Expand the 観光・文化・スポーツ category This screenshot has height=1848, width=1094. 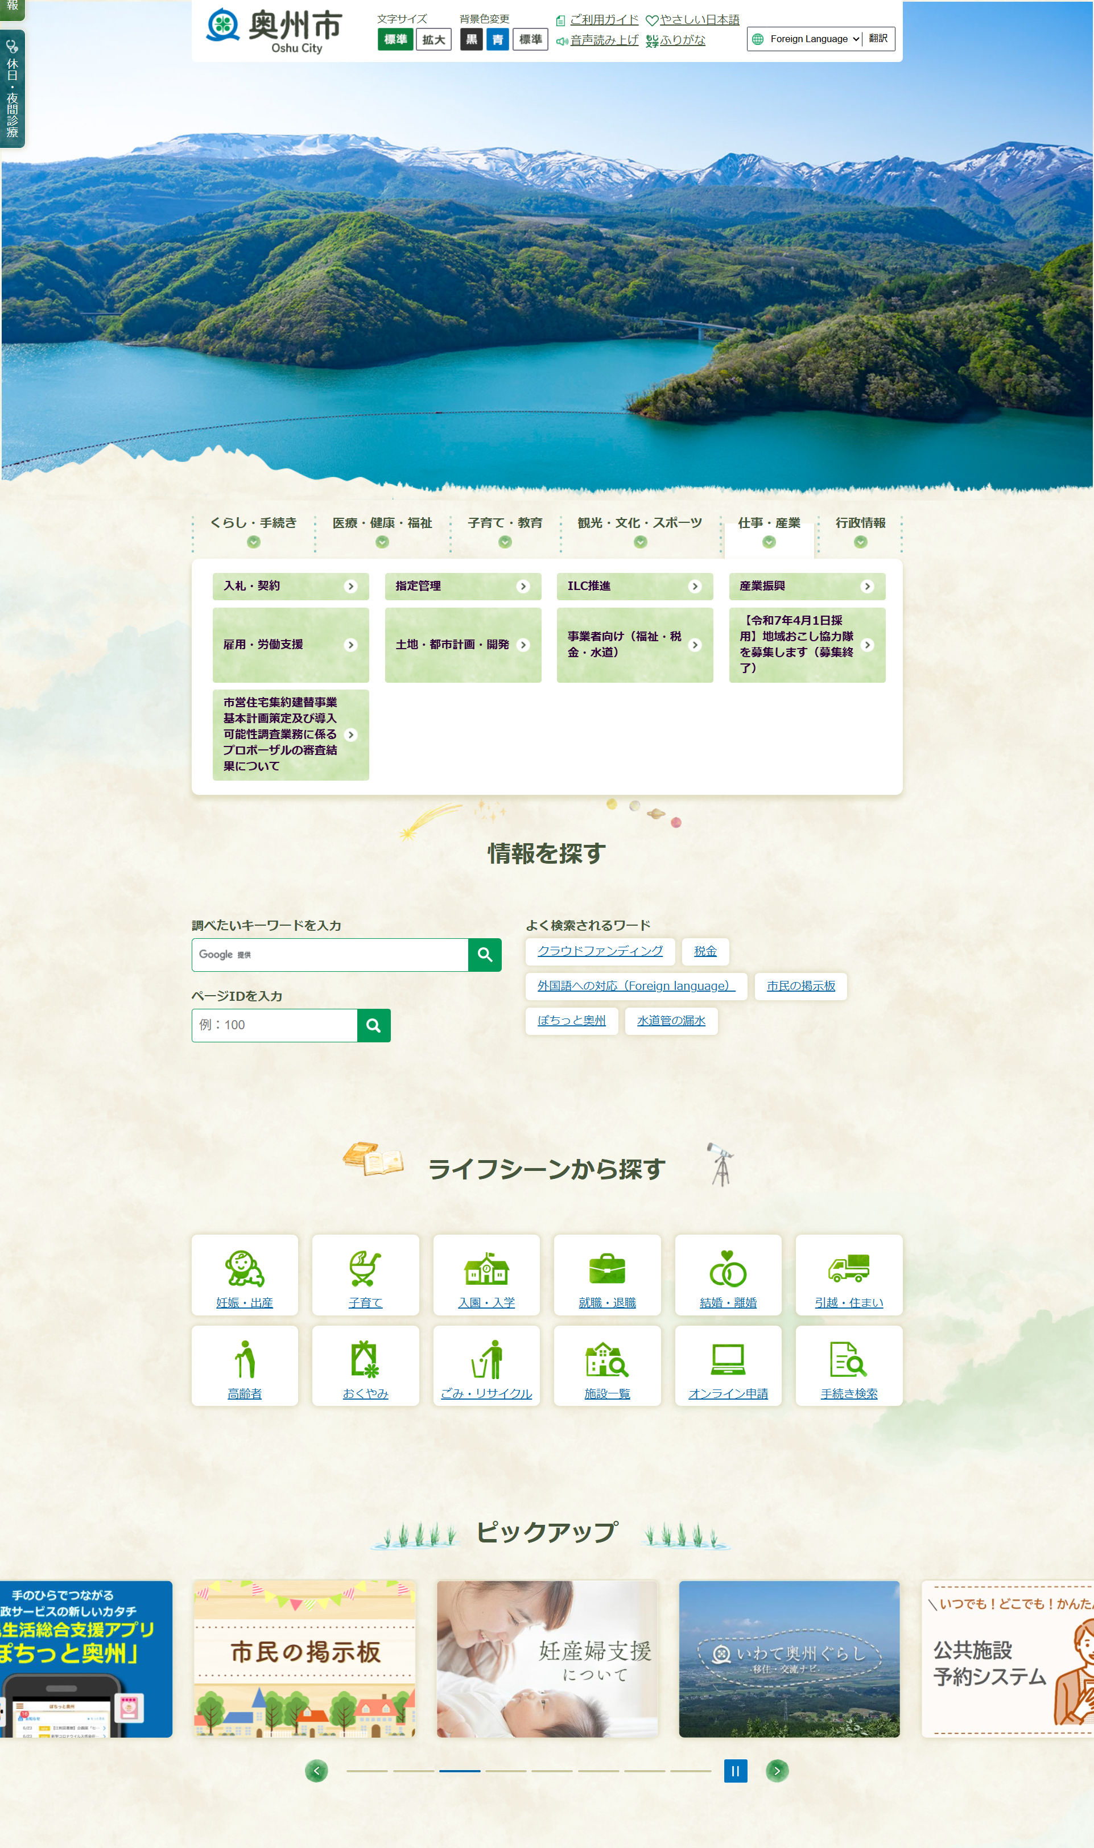(640, 531)
